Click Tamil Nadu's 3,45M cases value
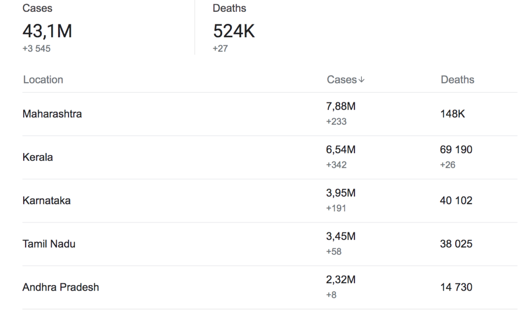Viewport: 530px width, 311px height. pos(341,237)
